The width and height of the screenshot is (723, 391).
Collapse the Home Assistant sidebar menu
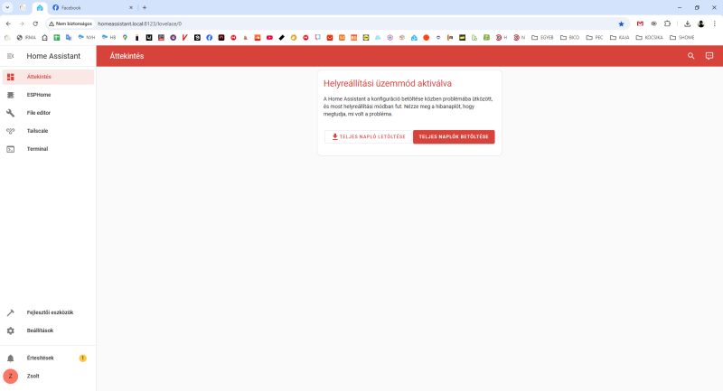(x=10, y=56)
